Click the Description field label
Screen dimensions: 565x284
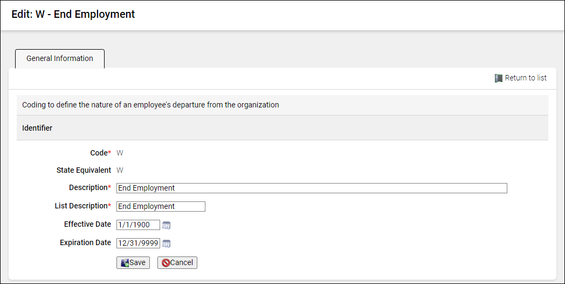pos(88,187)
